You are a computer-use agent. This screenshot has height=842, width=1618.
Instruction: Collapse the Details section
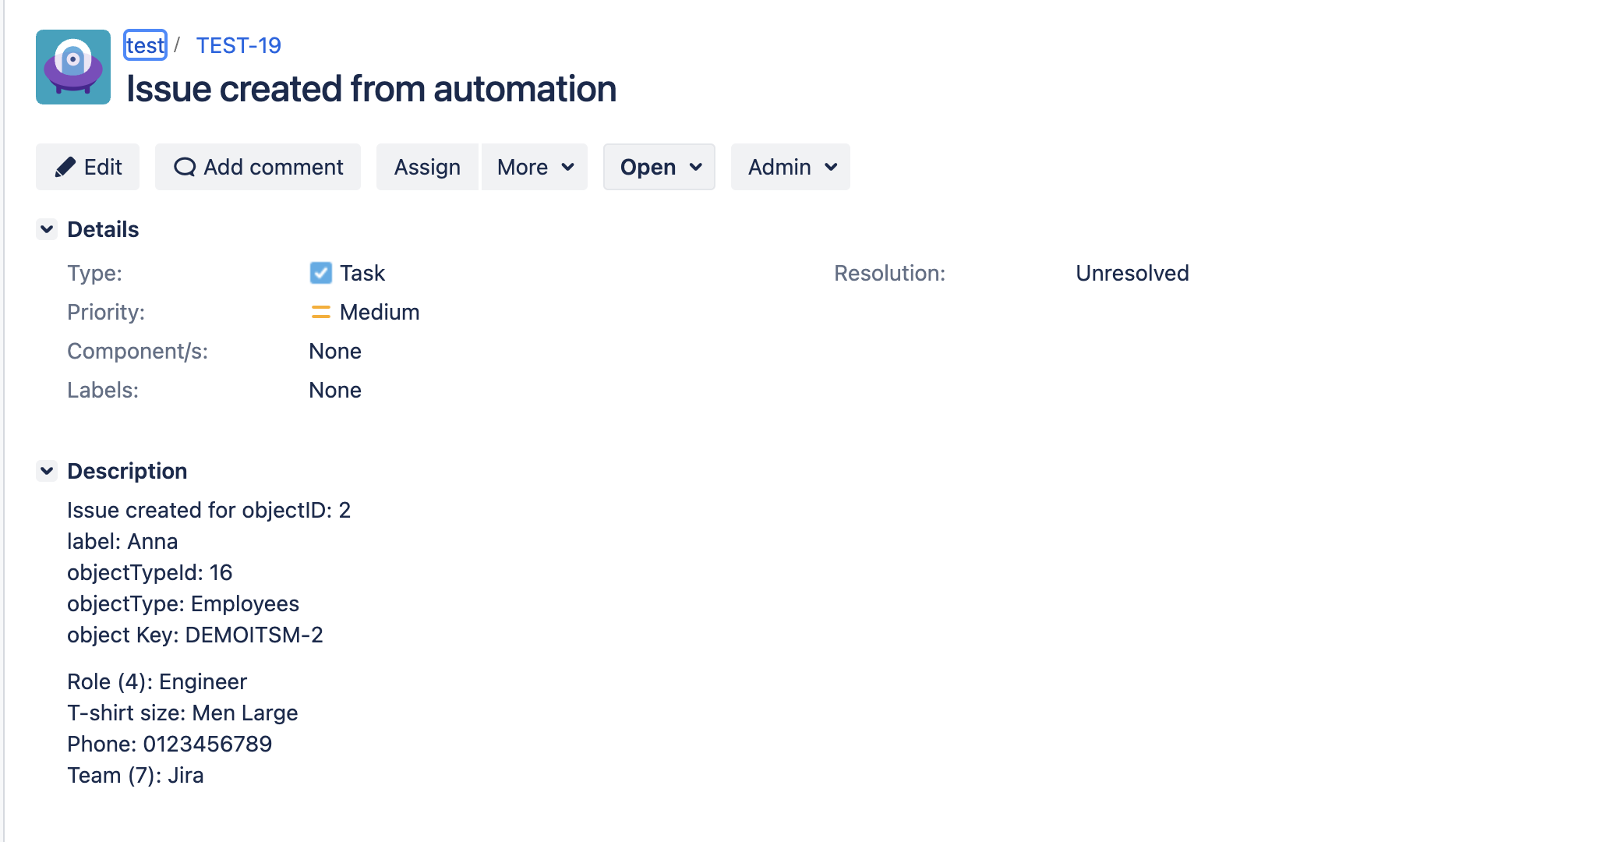(47, 229)
